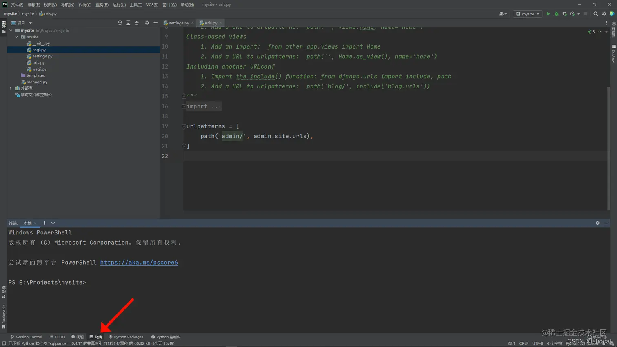Expand the External Libraries node
The height and width of the screenshot is (347, 617).
tap(11, 88)
